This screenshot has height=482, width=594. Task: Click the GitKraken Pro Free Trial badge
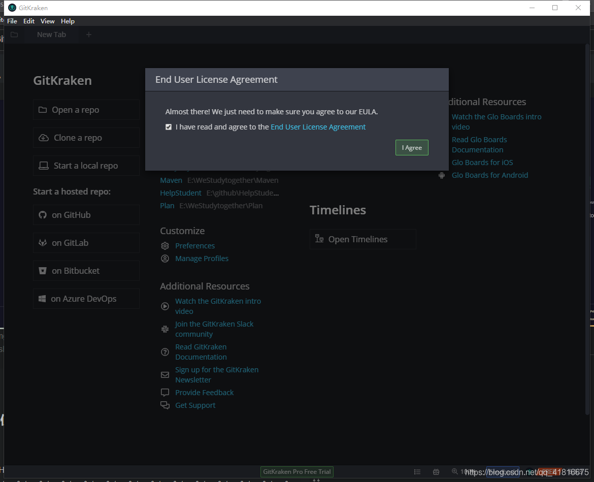[297, 472]
